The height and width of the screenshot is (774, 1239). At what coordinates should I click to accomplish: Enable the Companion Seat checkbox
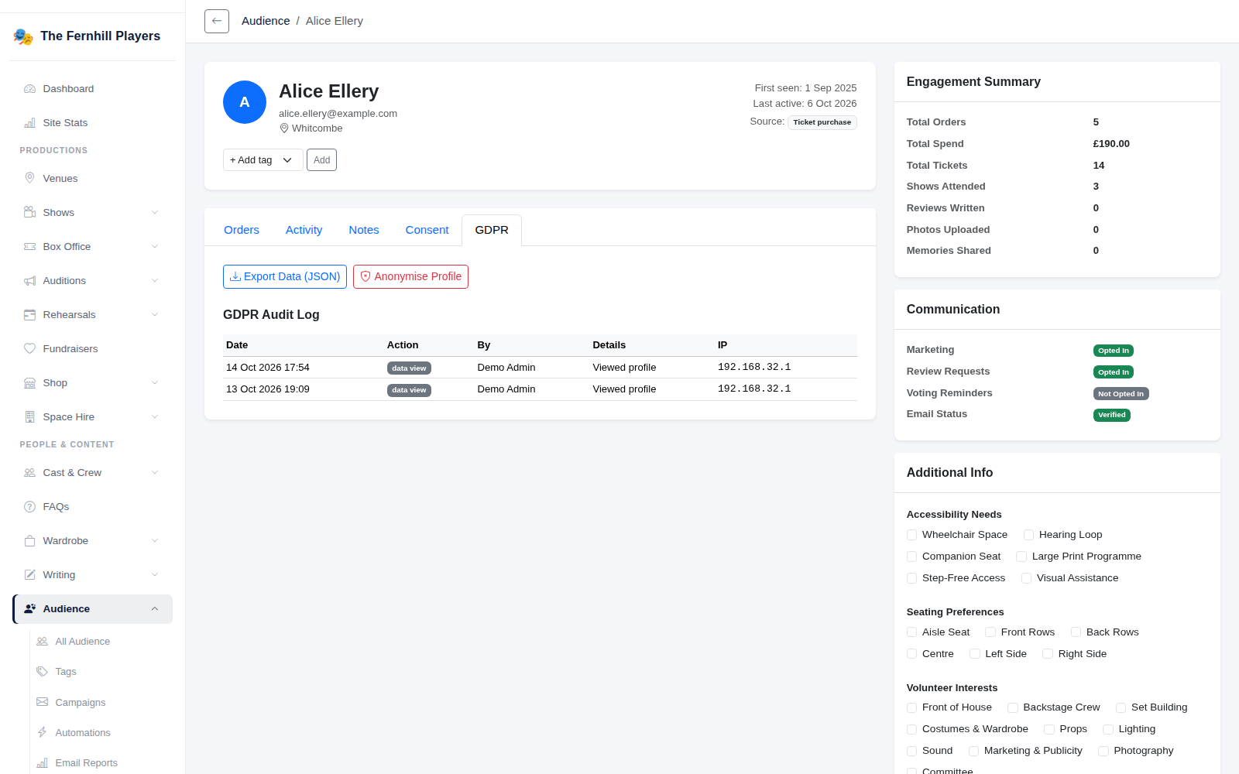(x=911, y=557)
